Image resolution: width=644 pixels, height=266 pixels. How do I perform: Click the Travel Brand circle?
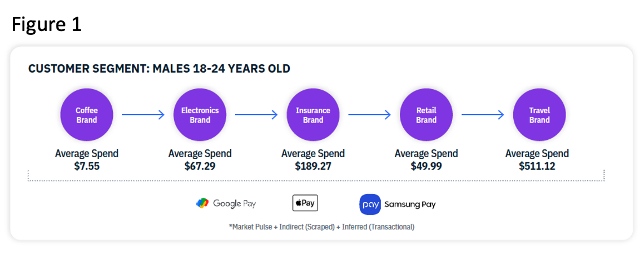539,115
